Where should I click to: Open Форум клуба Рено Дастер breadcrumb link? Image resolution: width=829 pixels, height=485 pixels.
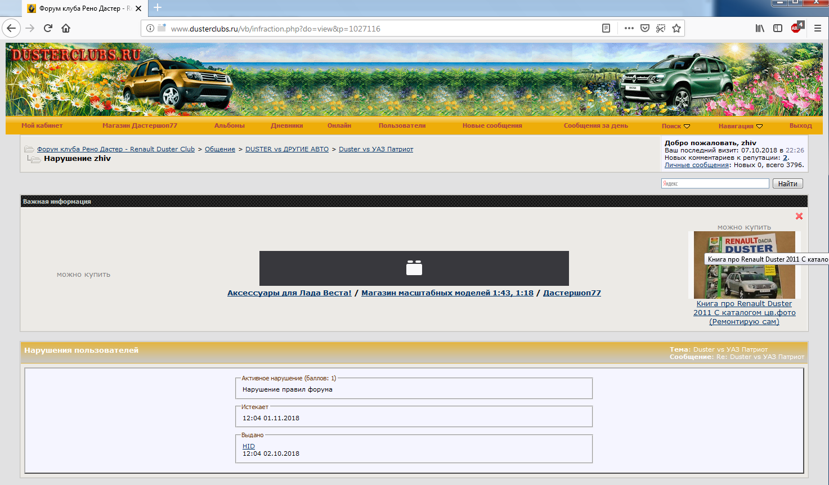coord(116,149)
